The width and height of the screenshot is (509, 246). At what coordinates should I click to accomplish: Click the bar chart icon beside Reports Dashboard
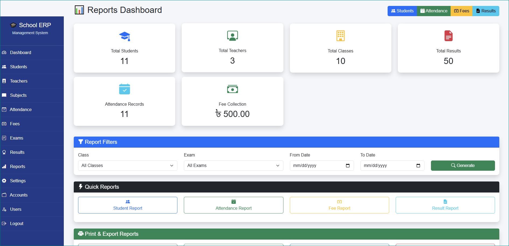click(x=79, y=10)
